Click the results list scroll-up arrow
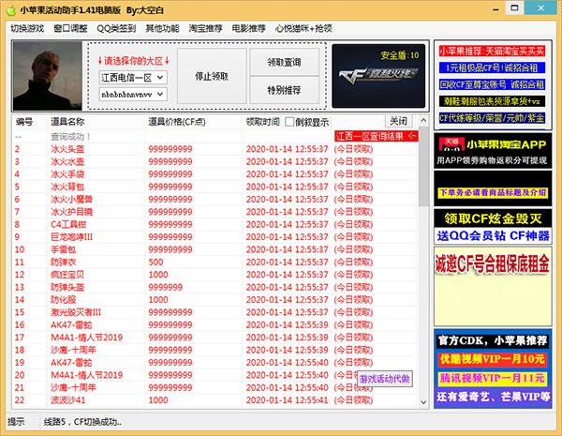 click(x=423, y=121)
